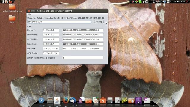Select the Network address field 192.168.0.0
The height and width of the screenshot is (107, 190).
click(51, 30)
